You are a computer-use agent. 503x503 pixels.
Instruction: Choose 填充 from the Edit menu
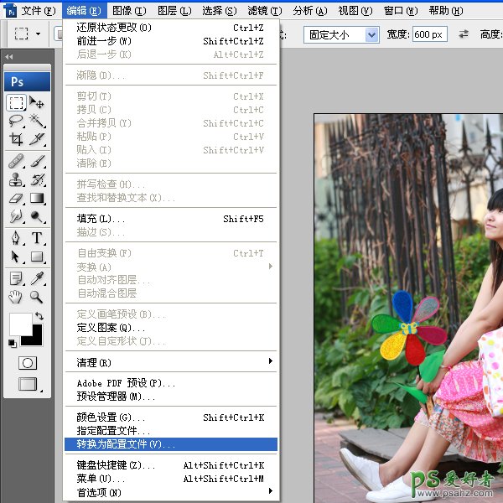171,219
